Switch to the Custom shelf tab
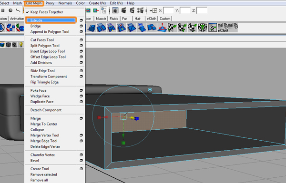Image resolution: width=286 pixels, height=183 pixels. point(165,19)
